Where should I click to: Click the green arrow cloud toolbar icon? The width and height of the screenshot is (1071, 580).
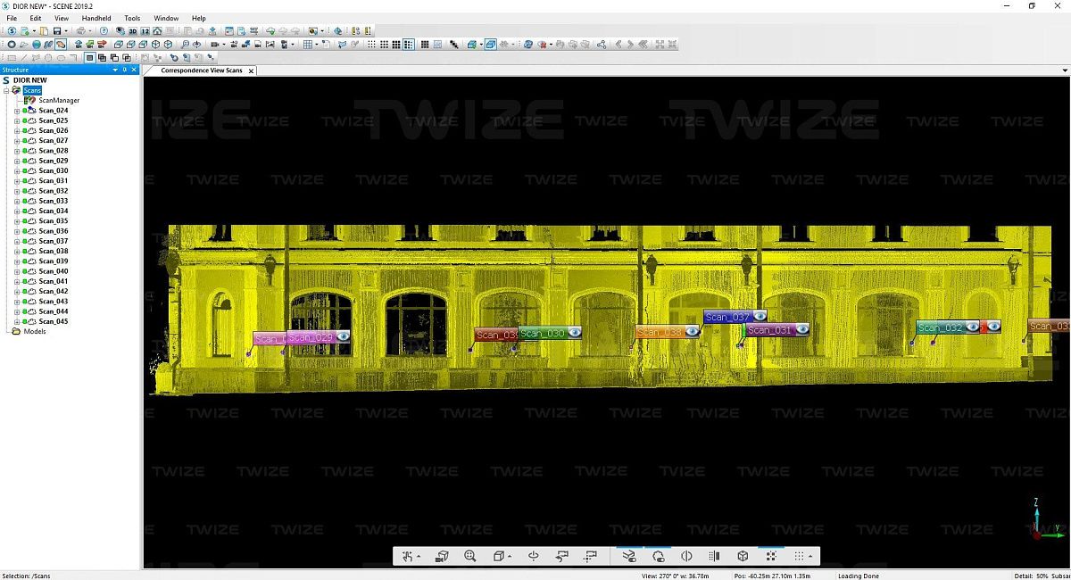(270, 31)
